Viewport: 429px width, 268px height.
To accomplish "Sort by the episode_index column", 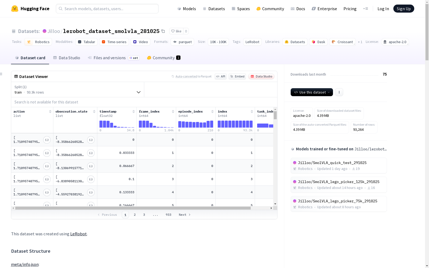I will click(212, 111).
